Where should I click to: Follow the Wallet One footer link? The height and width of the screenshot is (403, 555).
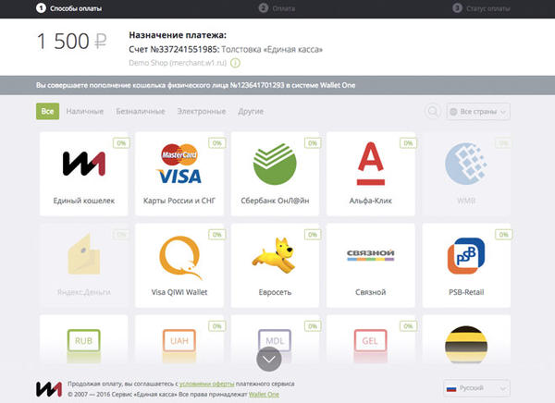[x=265, y=394]
